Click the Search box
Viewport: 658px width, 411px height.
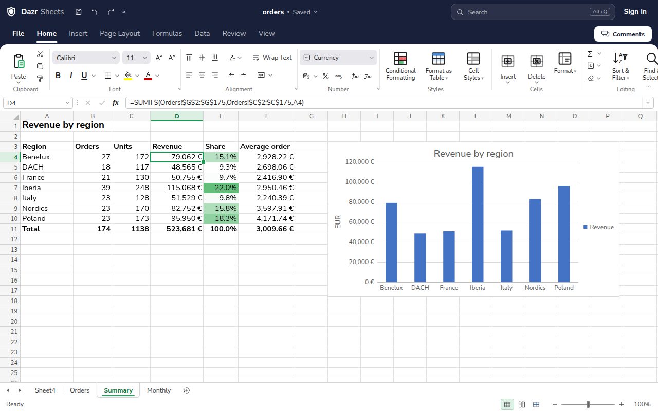(532, 12)
